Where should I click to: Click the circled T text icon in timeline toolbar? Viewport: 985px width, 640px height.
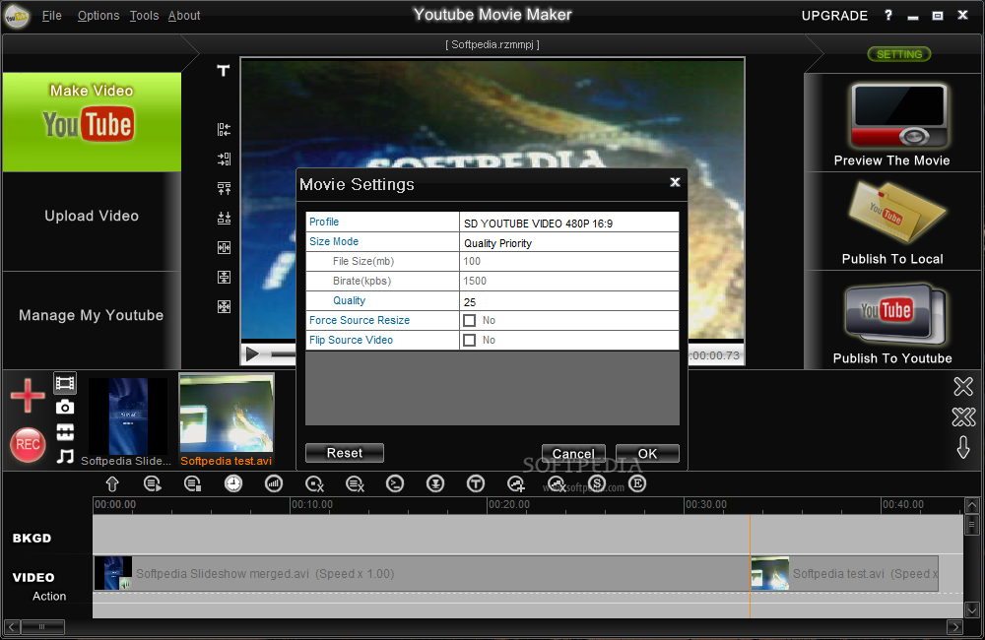(x=476, y=483)
